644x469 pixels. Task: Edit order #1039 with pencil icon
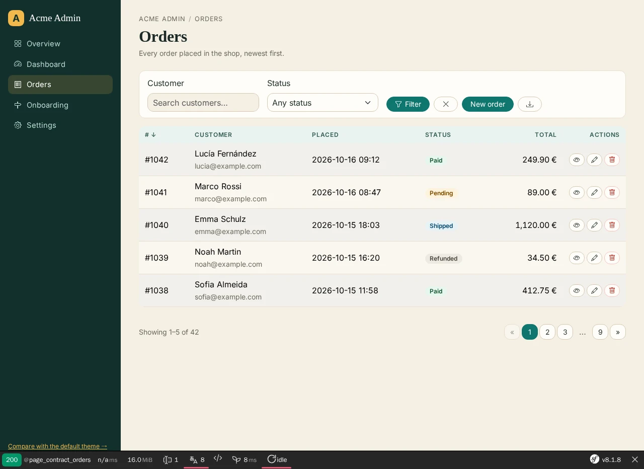(594, 258)
